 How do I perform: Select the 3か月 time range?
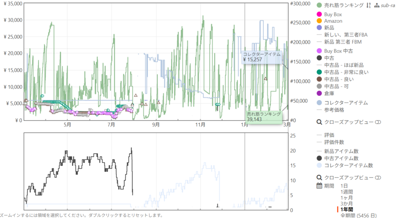[346, 204]
